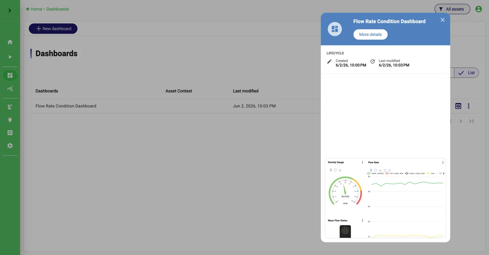Open Settings via the sidebar gear icon
The image size is (489, 255).
tap(10, 145)
